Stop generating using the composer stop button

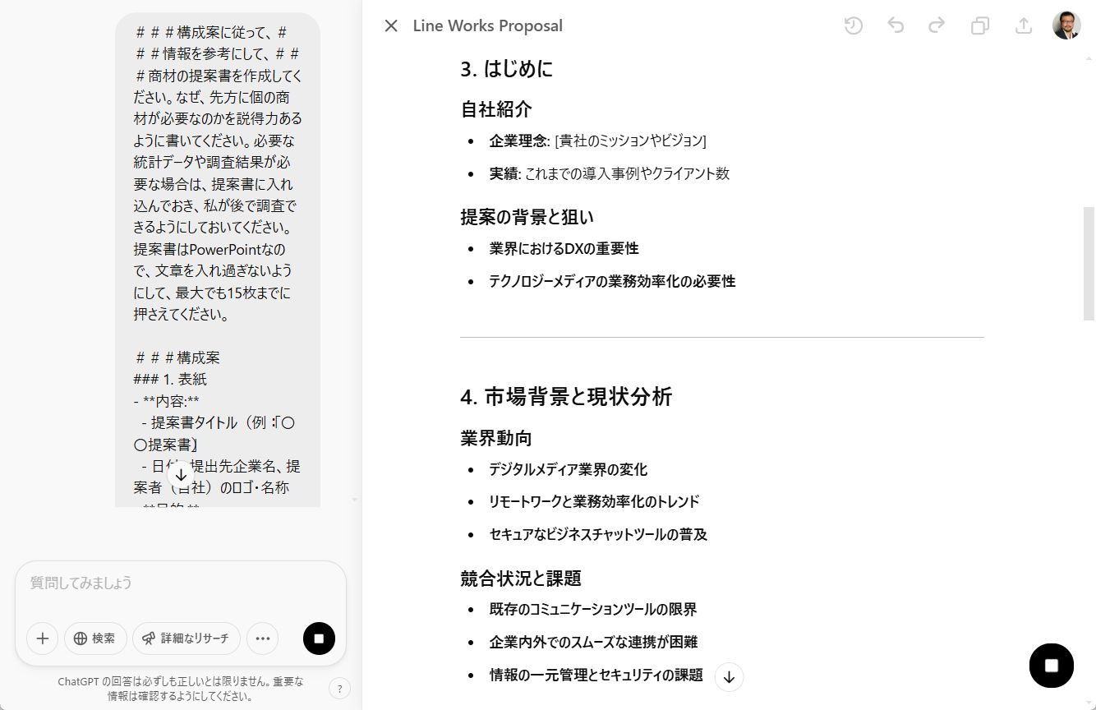[319, 639]
